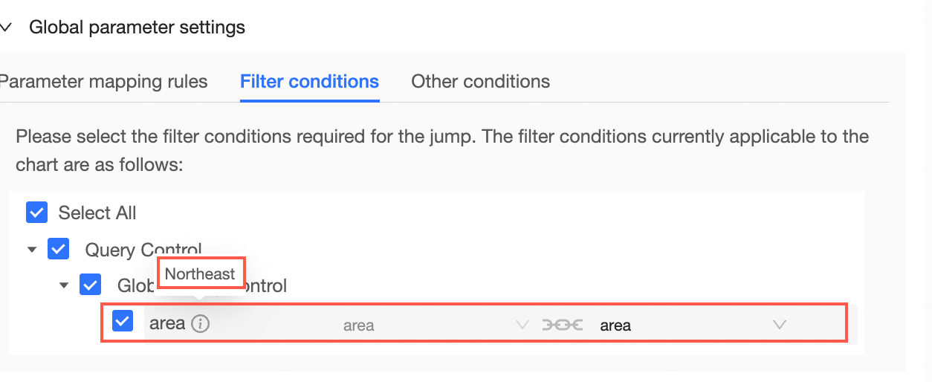Open the greyed-out area field dropdown
The image size is (932, 382).
click(x=431, y=325)
